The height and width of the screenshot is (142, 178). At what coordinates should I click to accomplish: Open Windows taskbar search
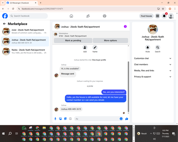(10, 133)
